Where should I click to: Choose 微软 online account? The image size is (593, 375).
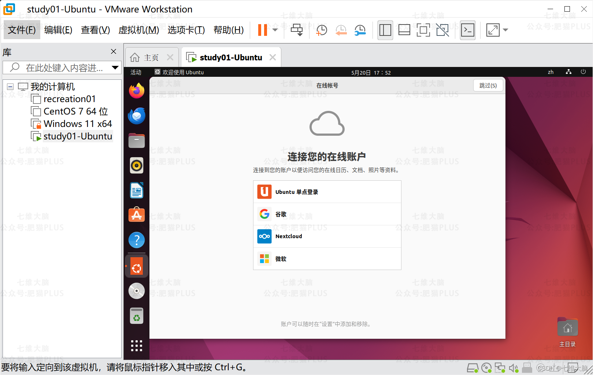point(327,259)
